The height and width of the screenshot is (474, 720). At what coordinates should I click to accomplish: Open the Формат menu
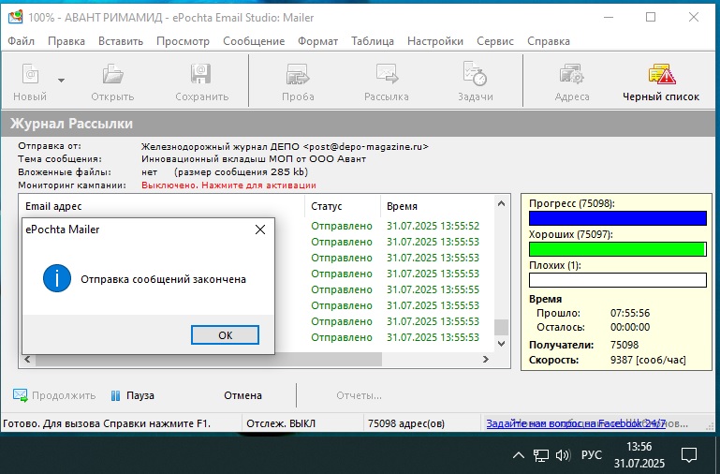317,41
